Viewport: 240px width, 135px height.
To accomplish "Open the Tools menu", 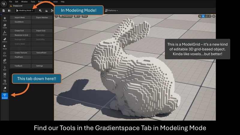I will tap(33, 2).
